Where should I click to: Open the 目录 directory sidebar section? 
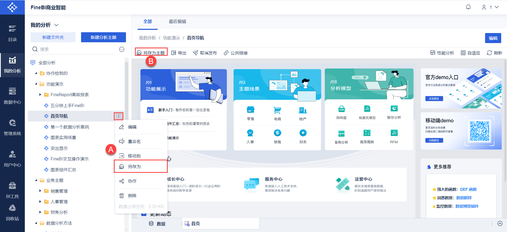[x=12, y=33]
